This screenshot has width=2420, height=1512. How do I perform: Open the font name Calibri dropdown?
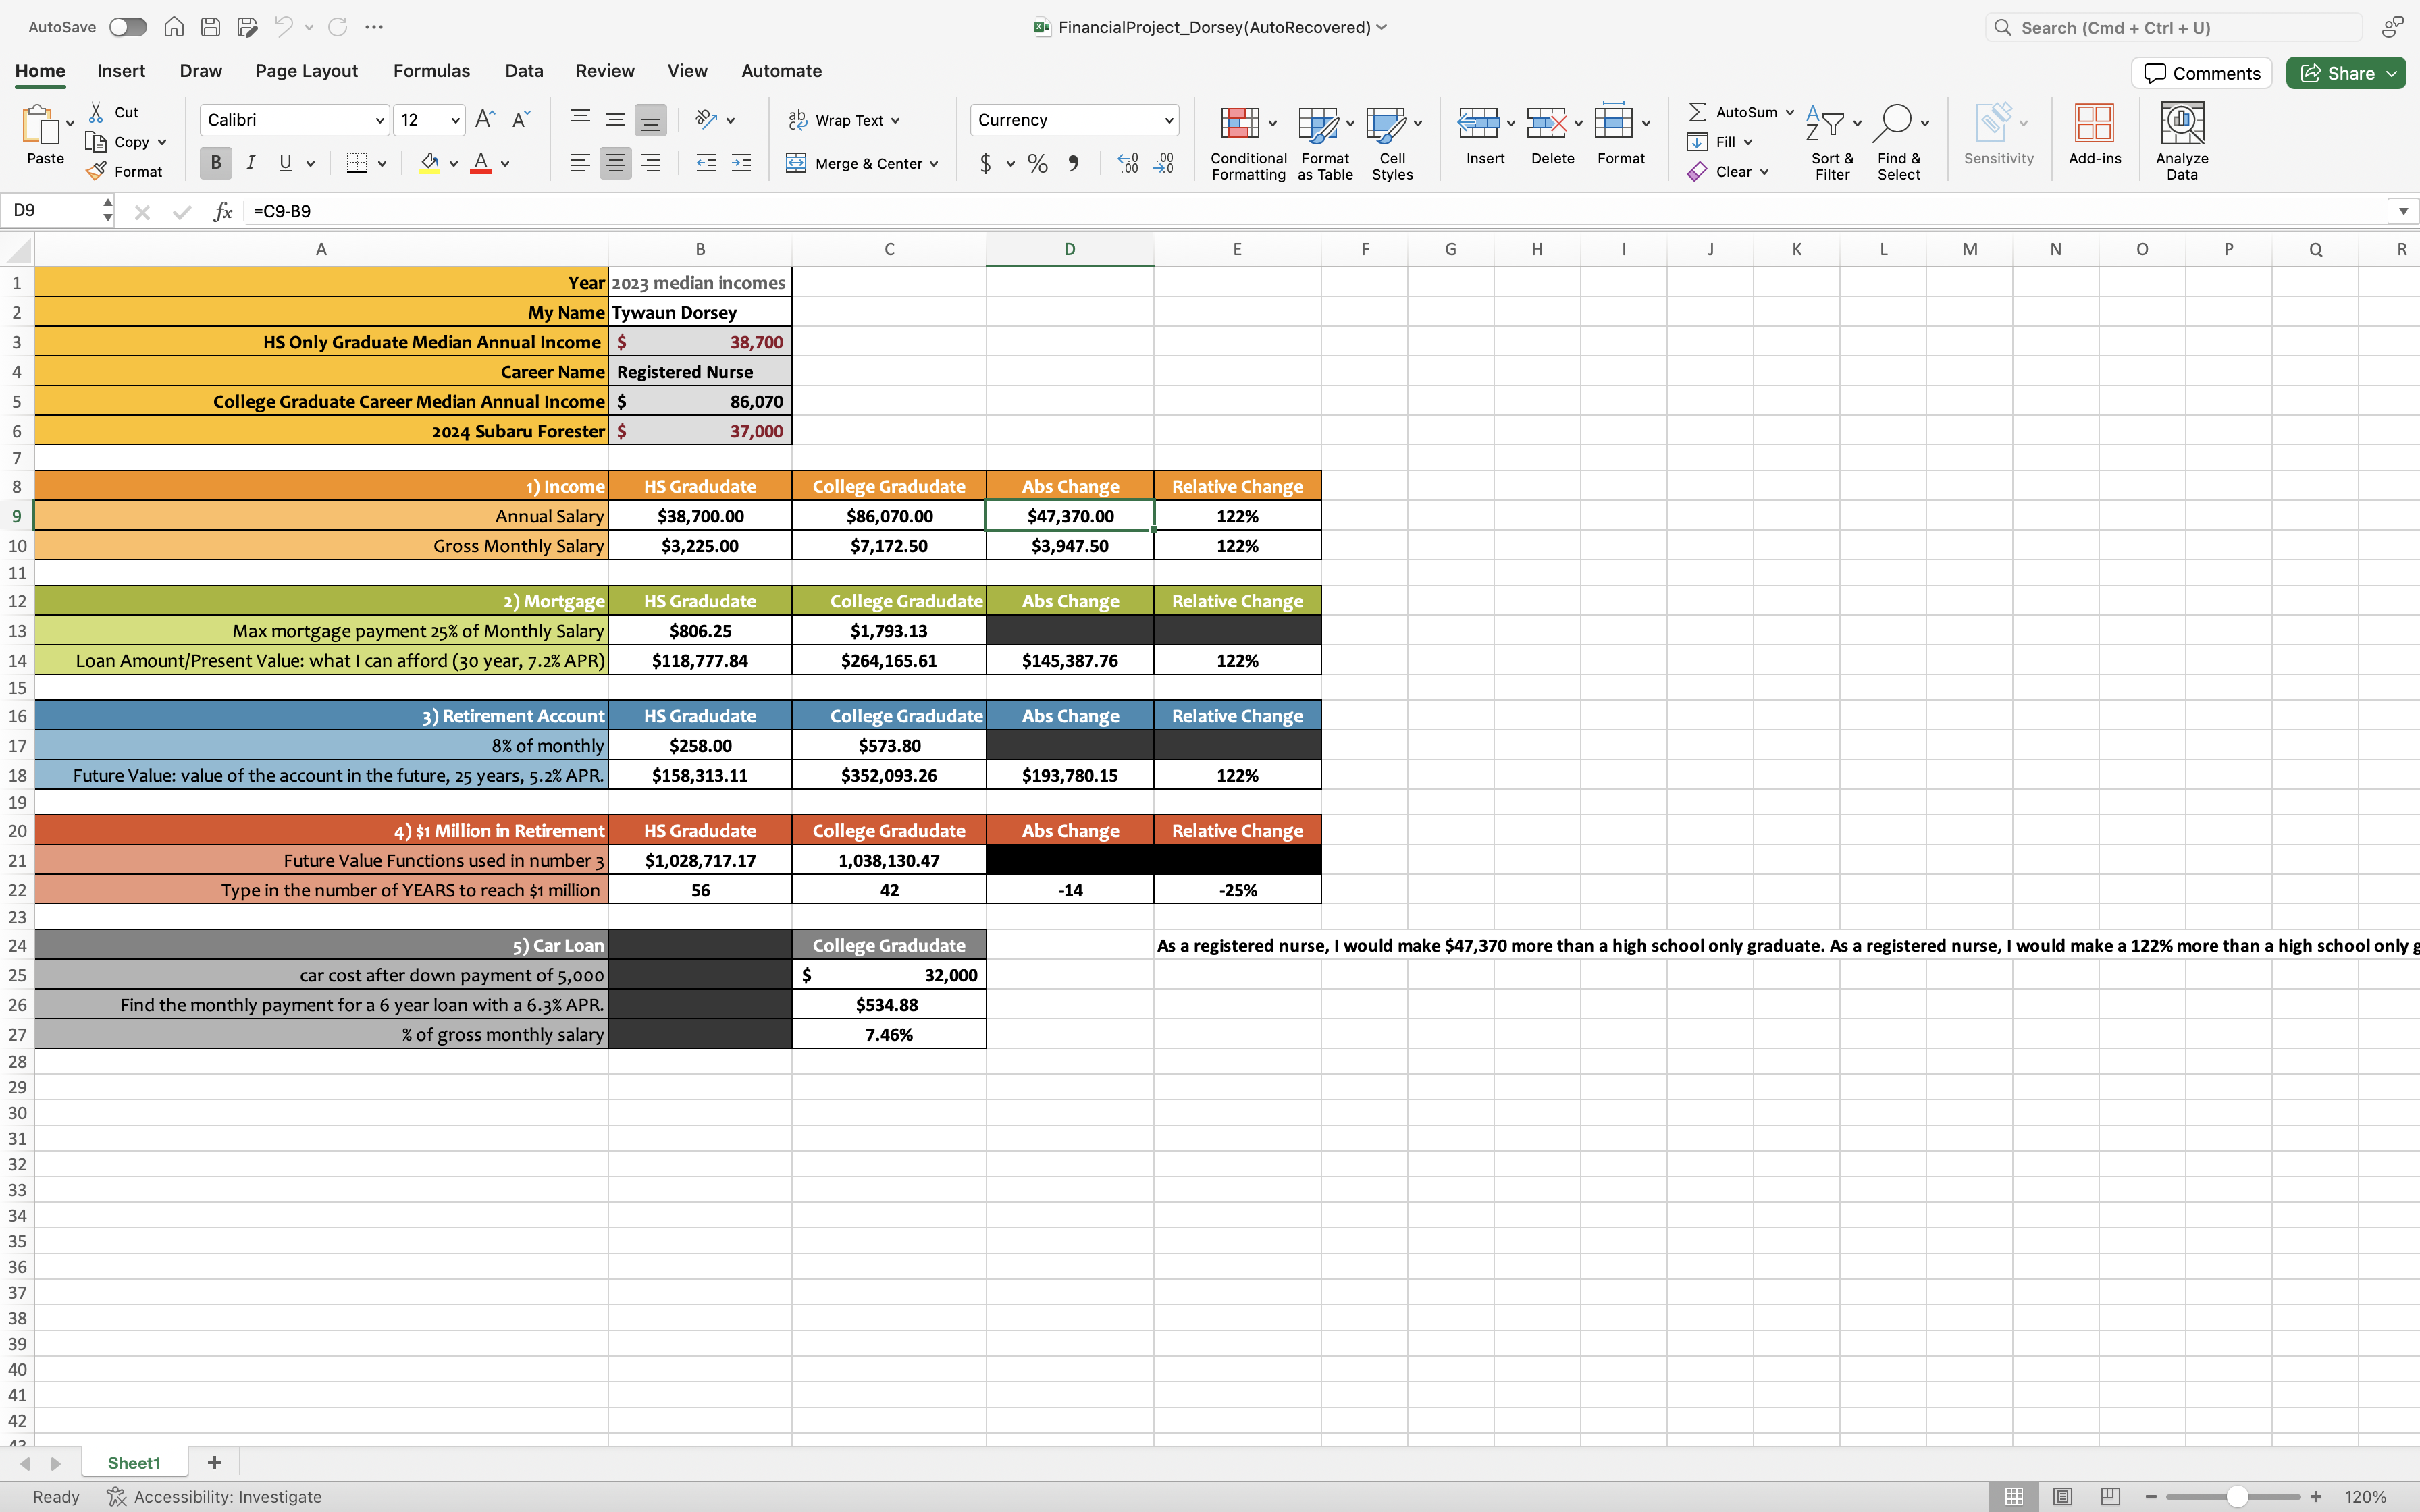(x=379, y=120)
